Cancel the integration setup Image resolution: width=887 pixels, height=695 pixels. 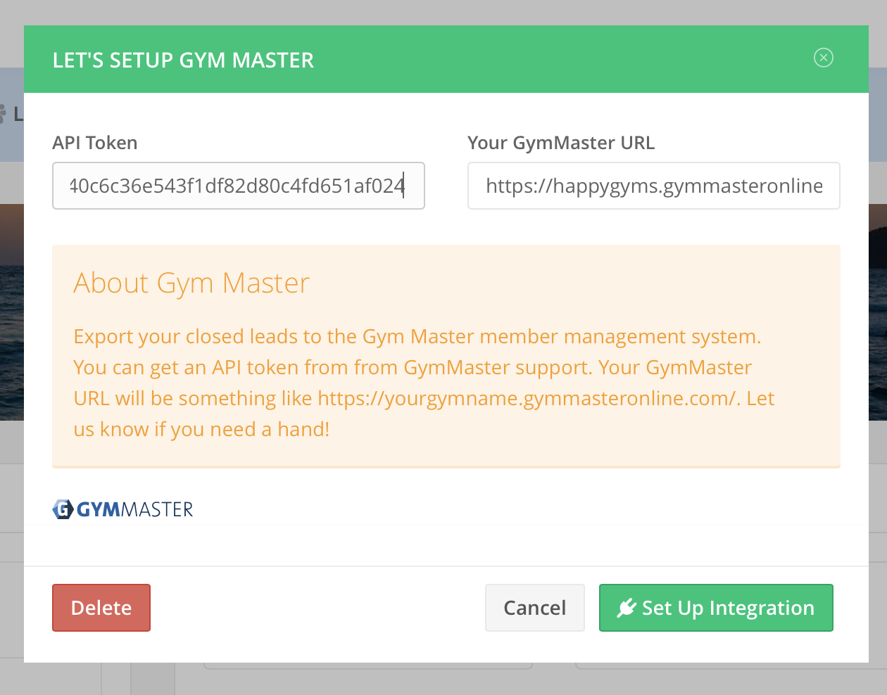click(534, 608)
